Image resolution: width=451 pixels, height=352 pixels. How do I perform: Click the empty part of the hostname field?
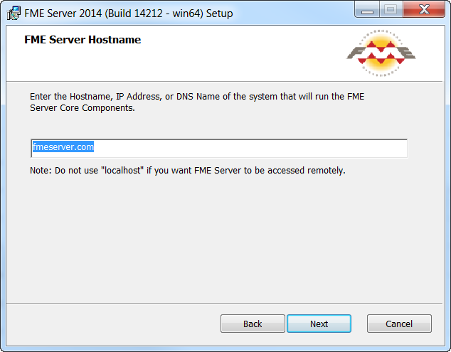[x=250, y=149]
